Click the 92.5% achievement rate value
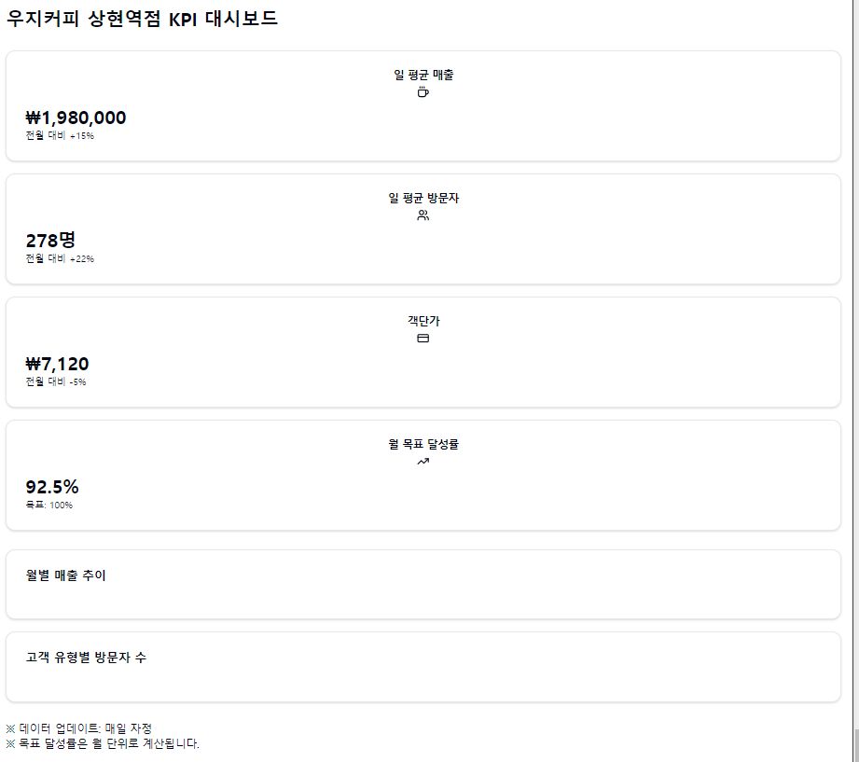Screen dimensions: 859x762 point(52,487)
